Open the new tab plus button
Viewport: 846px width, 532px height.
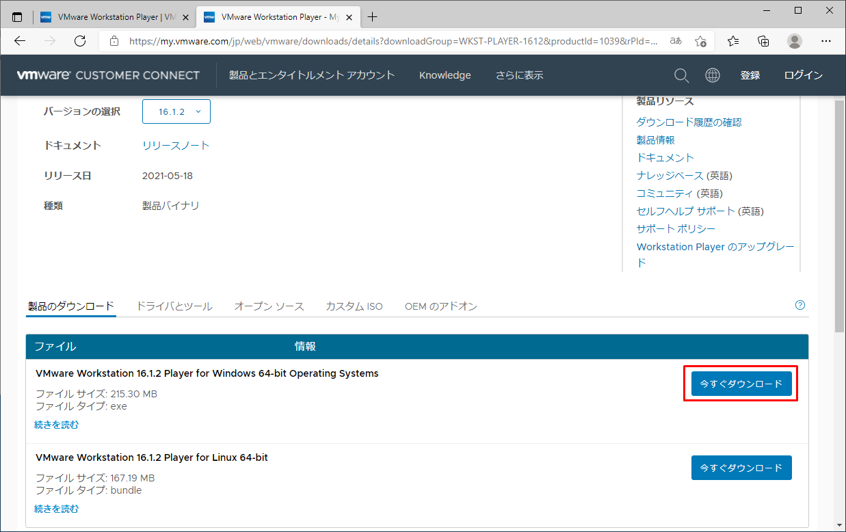(x=373, y=16)
